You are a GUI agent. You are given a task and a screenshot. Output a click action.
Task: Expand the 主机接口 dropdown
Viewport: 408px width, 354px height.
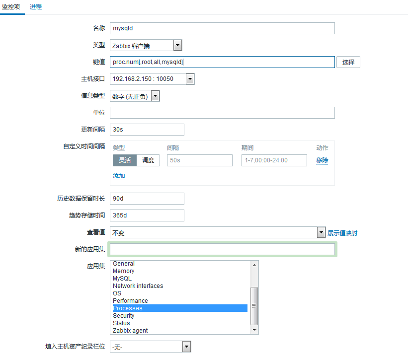point(190,79)
